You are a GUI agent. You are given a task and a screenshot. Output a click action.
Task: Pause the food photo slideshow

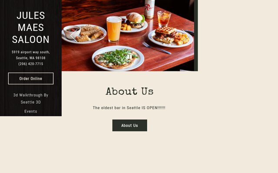[129, 57]
